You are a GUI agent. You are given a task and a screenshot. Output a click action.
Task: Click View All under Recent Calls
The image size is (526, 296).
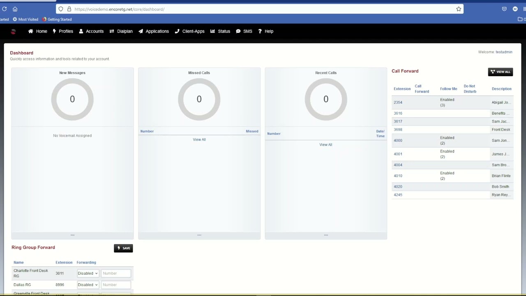tap(326, 145)
